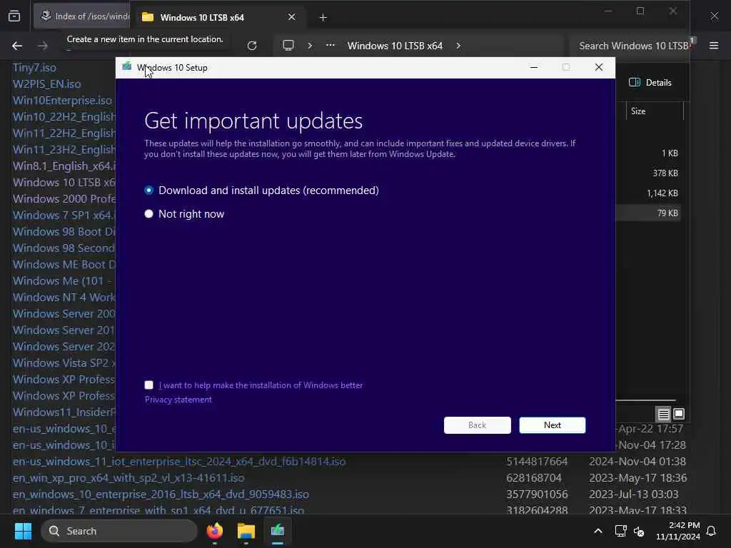Open Firefox from the taskbar
Viewport: 731px width, 548px height.
tap(214, 531)
